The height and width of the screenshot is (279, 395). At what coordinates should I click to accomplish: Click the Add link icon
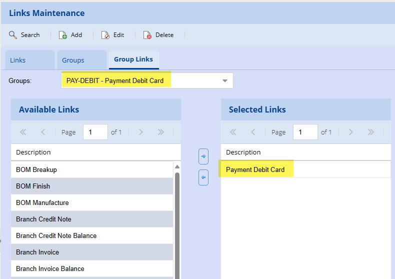(63, 35)
